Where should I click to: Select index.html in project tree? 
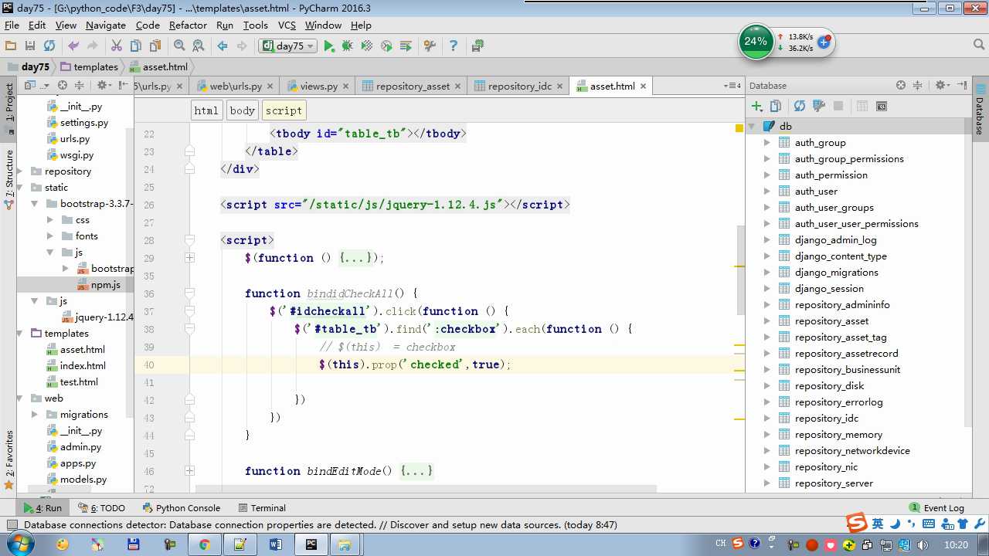pos(83,366)
